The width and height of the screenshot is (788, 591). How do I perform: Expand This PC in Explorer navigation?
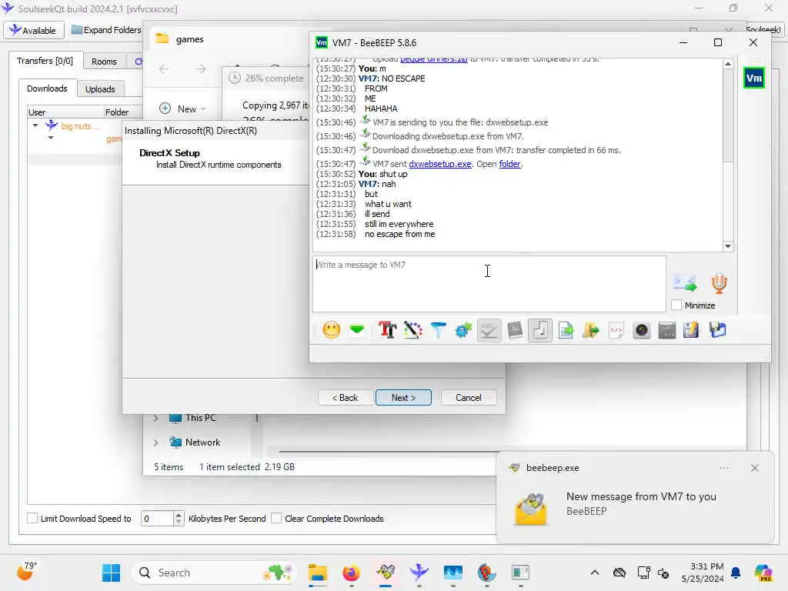coord(155,418)
